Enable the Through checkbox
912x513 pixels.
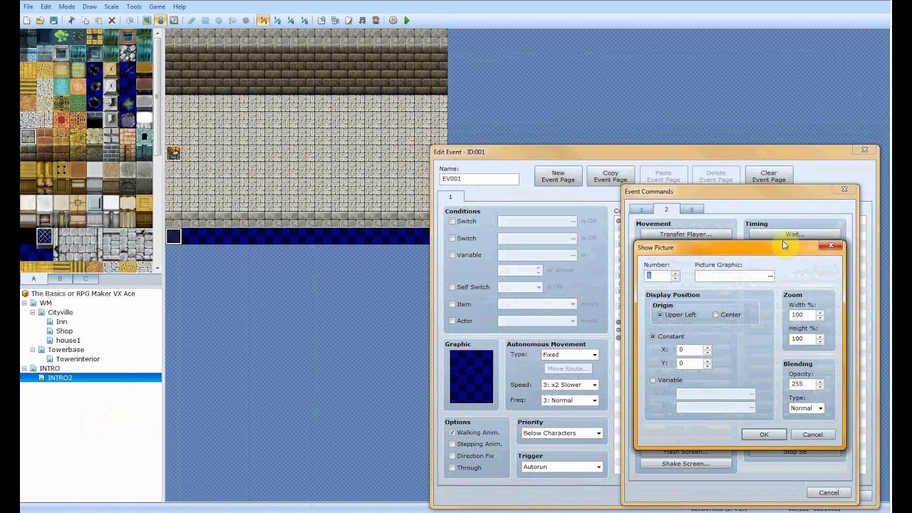pos(452,467)
